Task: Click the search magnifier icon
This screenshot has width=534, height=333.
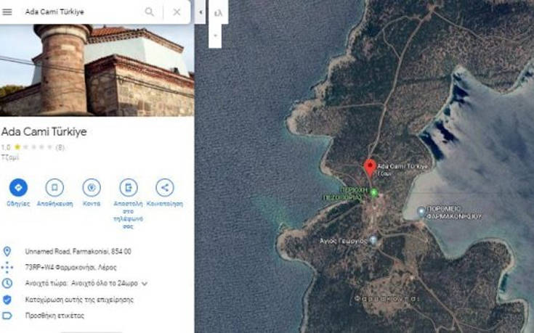Action: (149, 12)
